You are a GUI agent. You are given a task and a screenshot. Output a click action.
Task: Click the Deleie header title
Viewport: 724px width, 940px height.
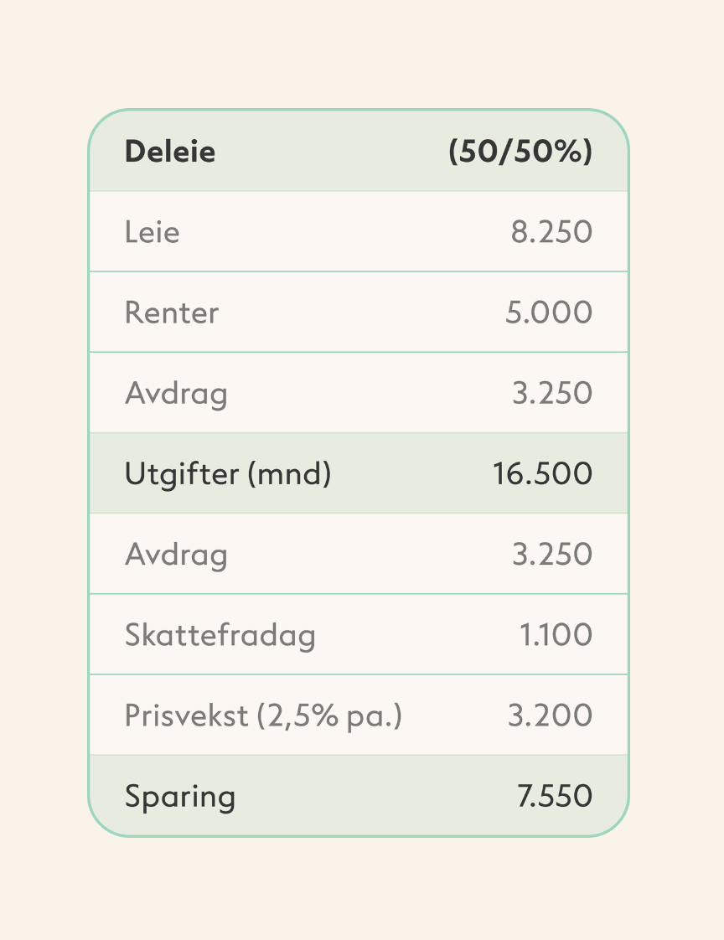[170, 151]
